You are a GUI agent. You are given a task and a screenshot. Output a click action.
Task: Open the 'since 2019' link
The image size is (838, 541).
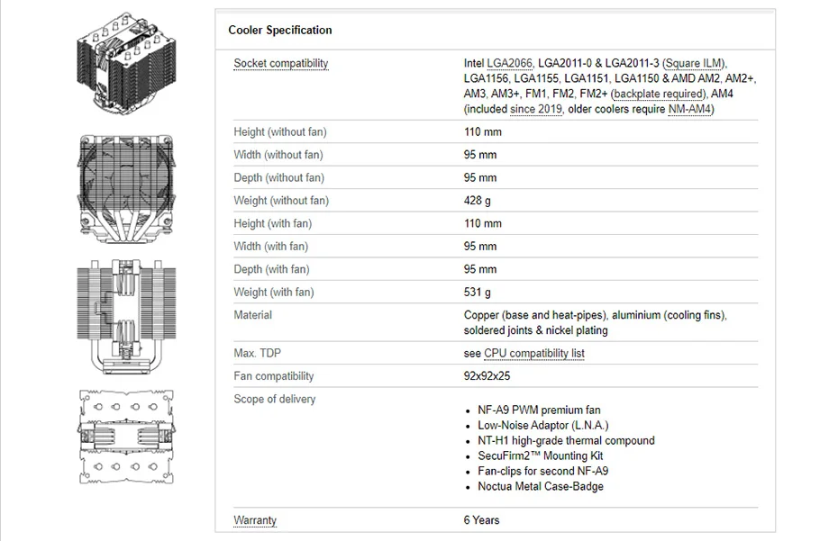click(x=536, y=110)
